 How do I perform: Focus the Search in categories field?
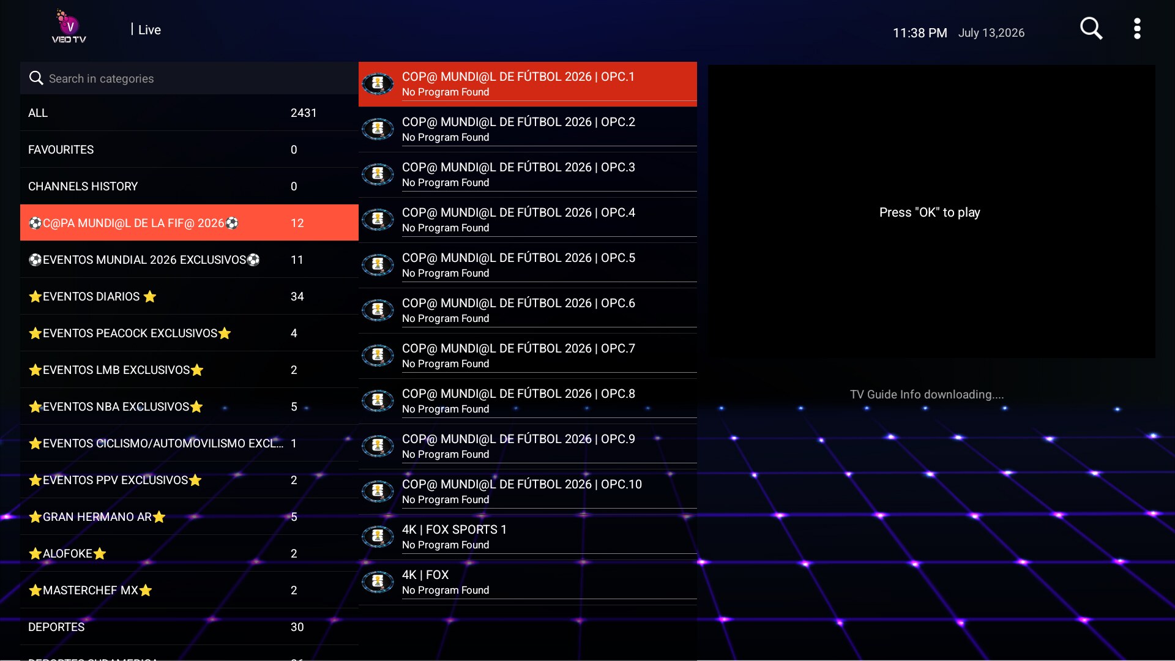(189, 78)
